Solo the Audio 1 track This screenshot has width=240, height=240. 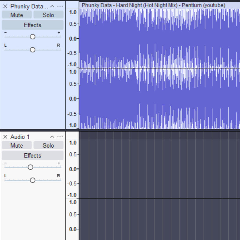tap(48, 146)
